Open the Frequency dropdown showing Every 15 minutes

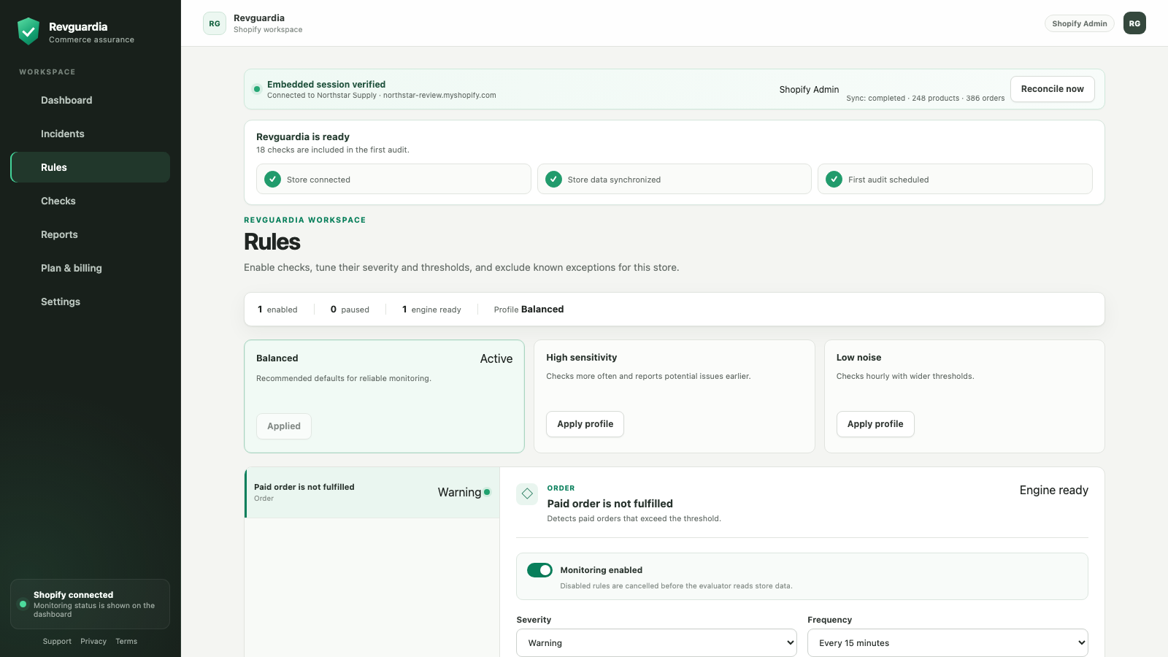tap(948, 643)
